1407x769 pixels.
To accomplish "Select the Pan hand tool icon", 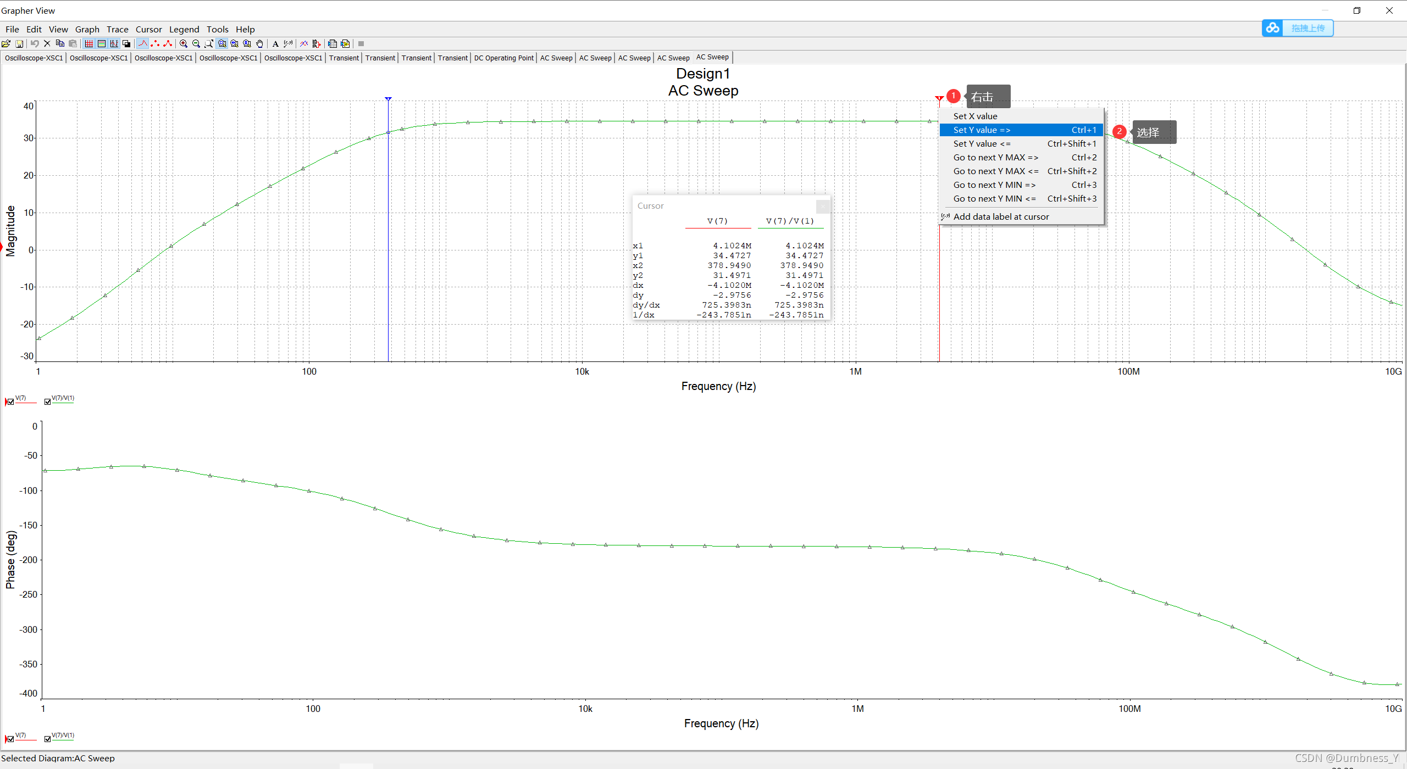I will (x=259, y=44).
